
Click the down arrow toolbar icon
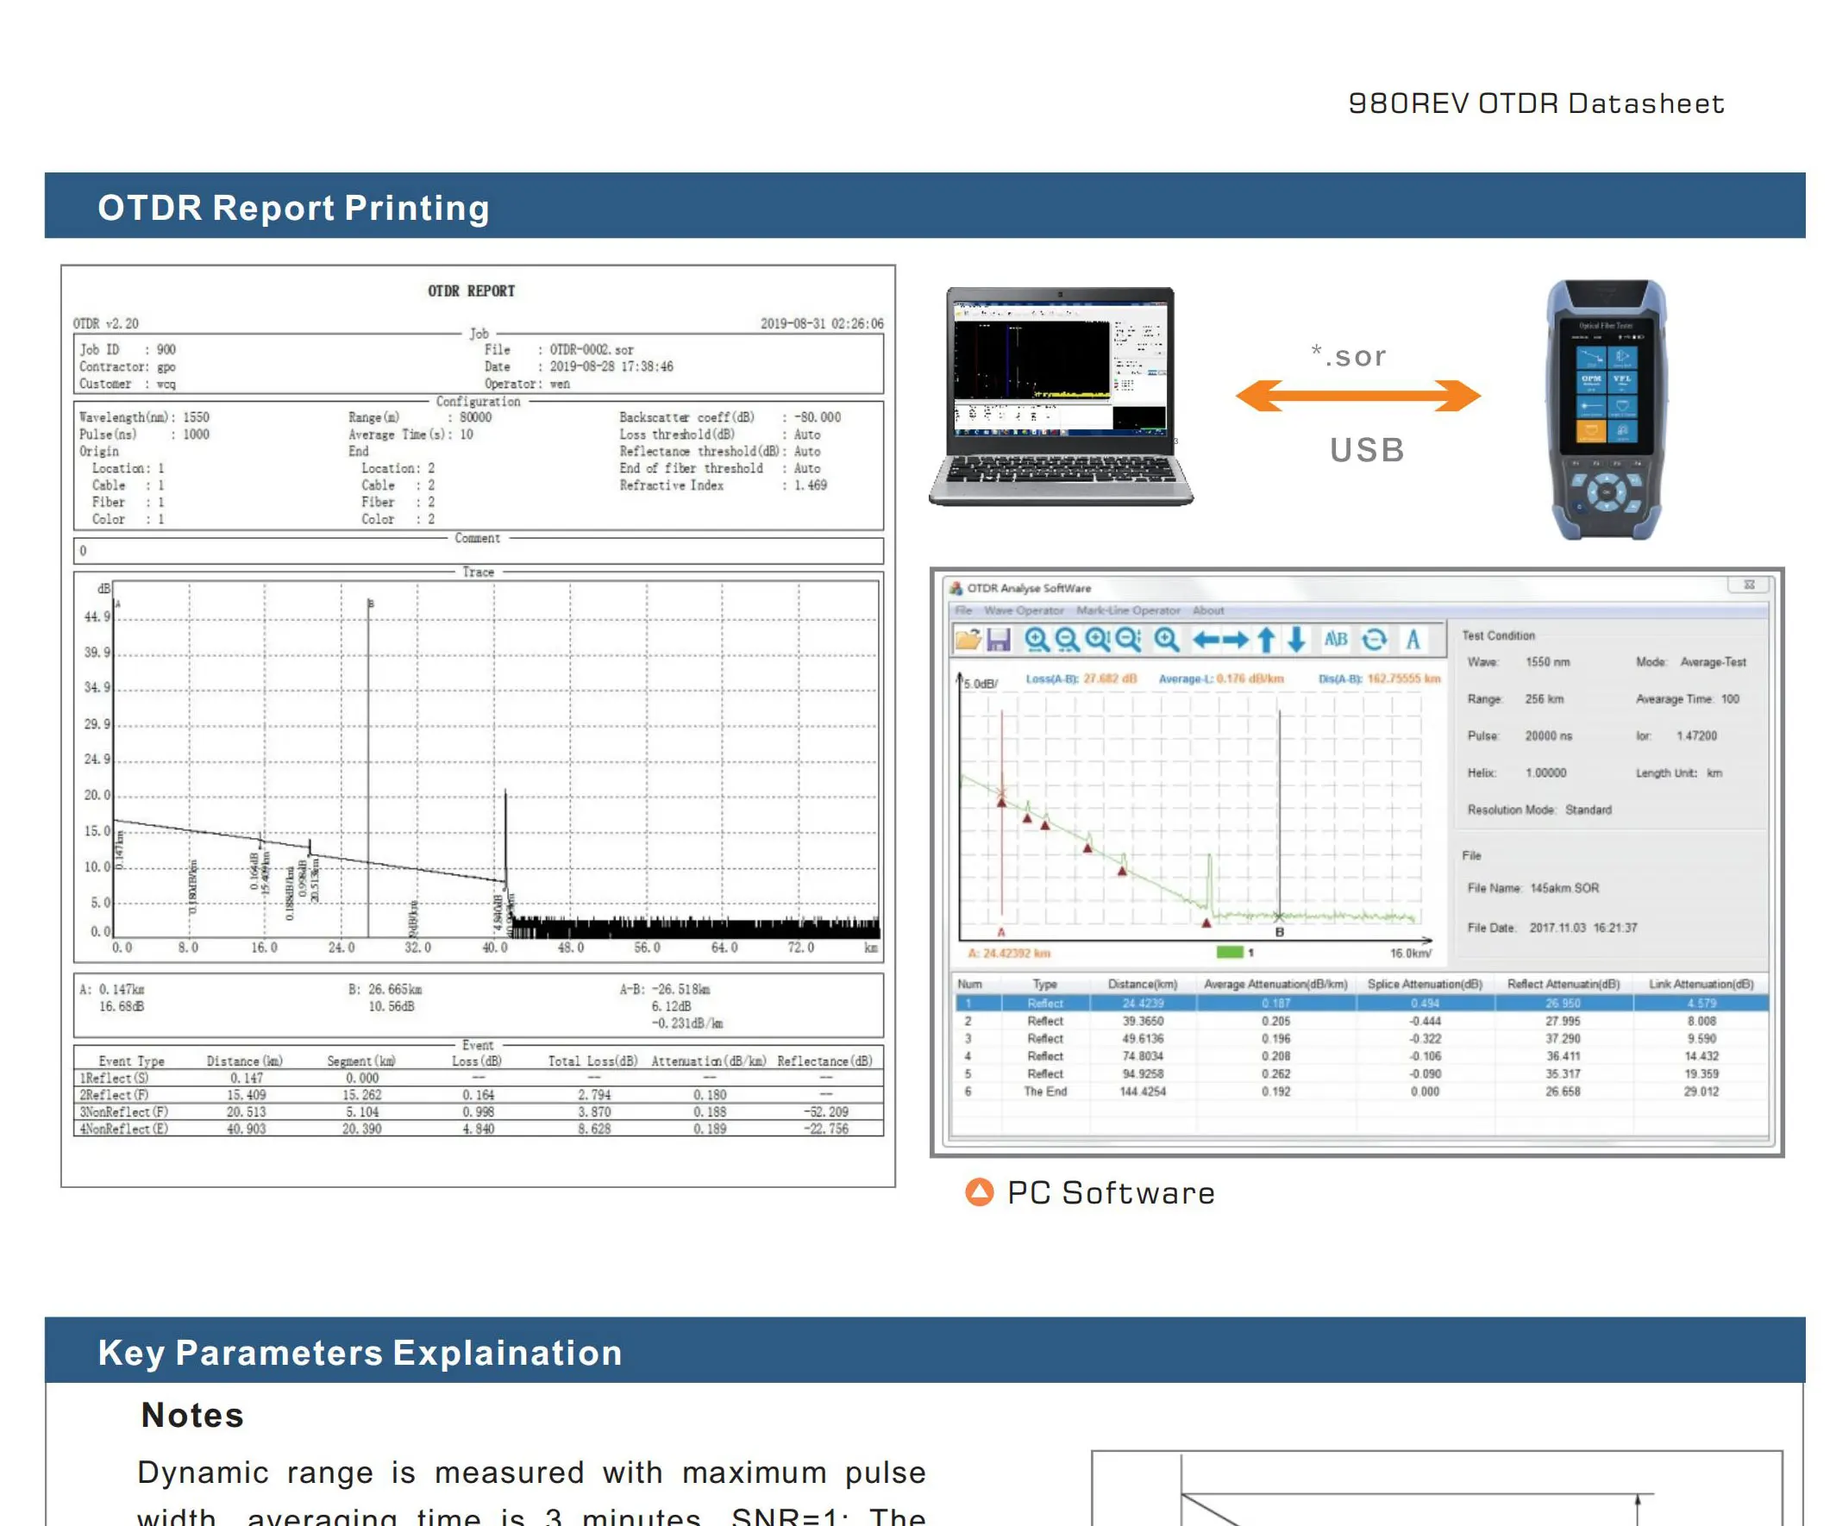(x=1296, y=640)
